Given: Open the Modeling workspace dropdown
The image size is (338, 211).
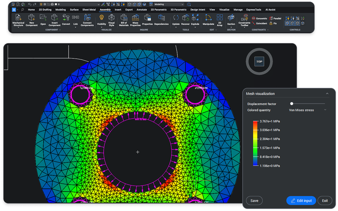Looking at the screenshot, I should point(169,4).
